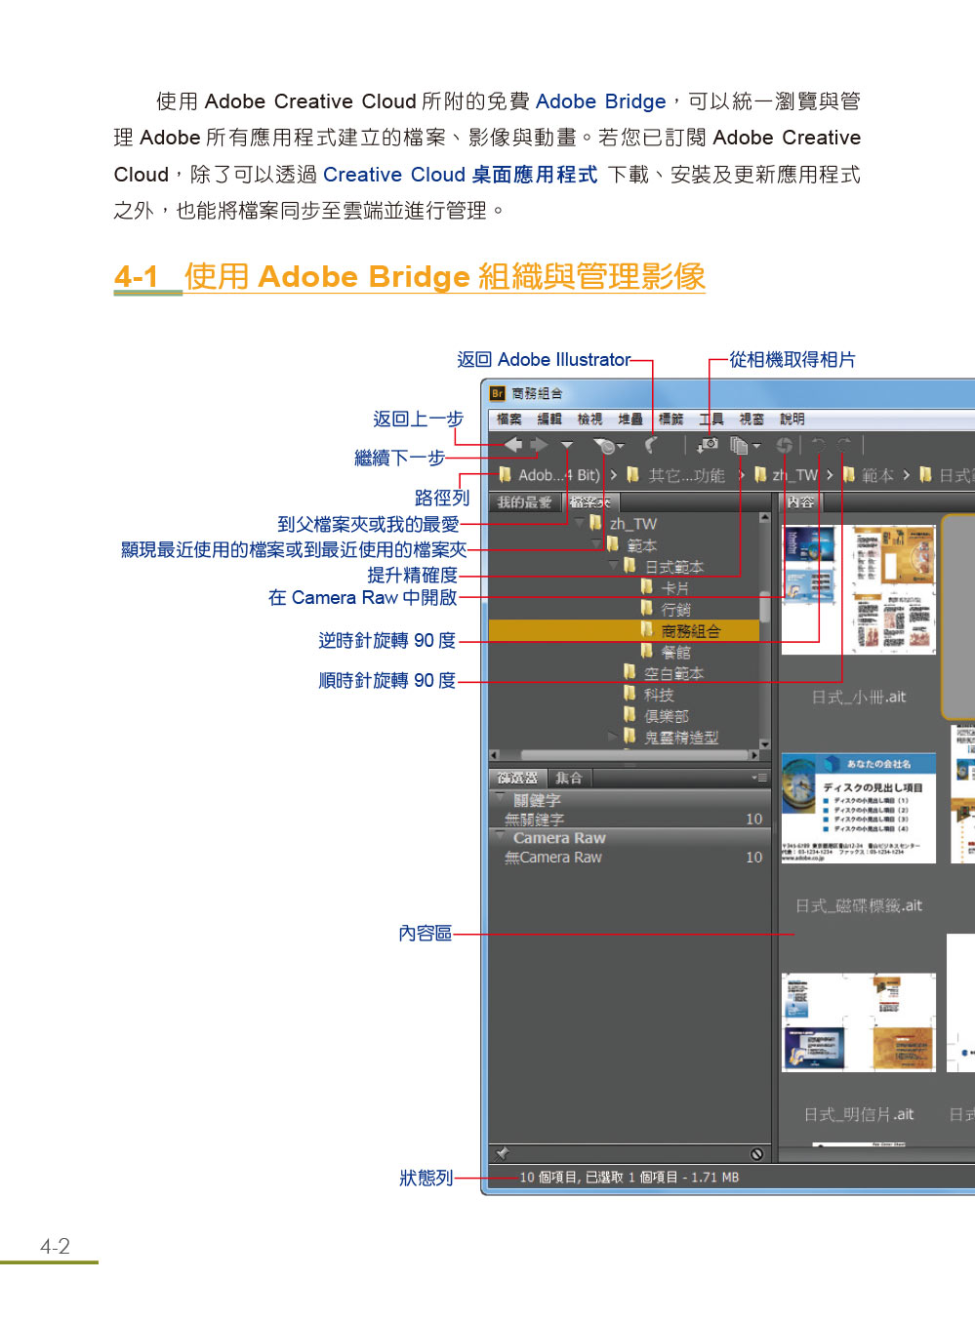Click the zh_TW path bar segment
975x1320 pixels.
[786, 475]
